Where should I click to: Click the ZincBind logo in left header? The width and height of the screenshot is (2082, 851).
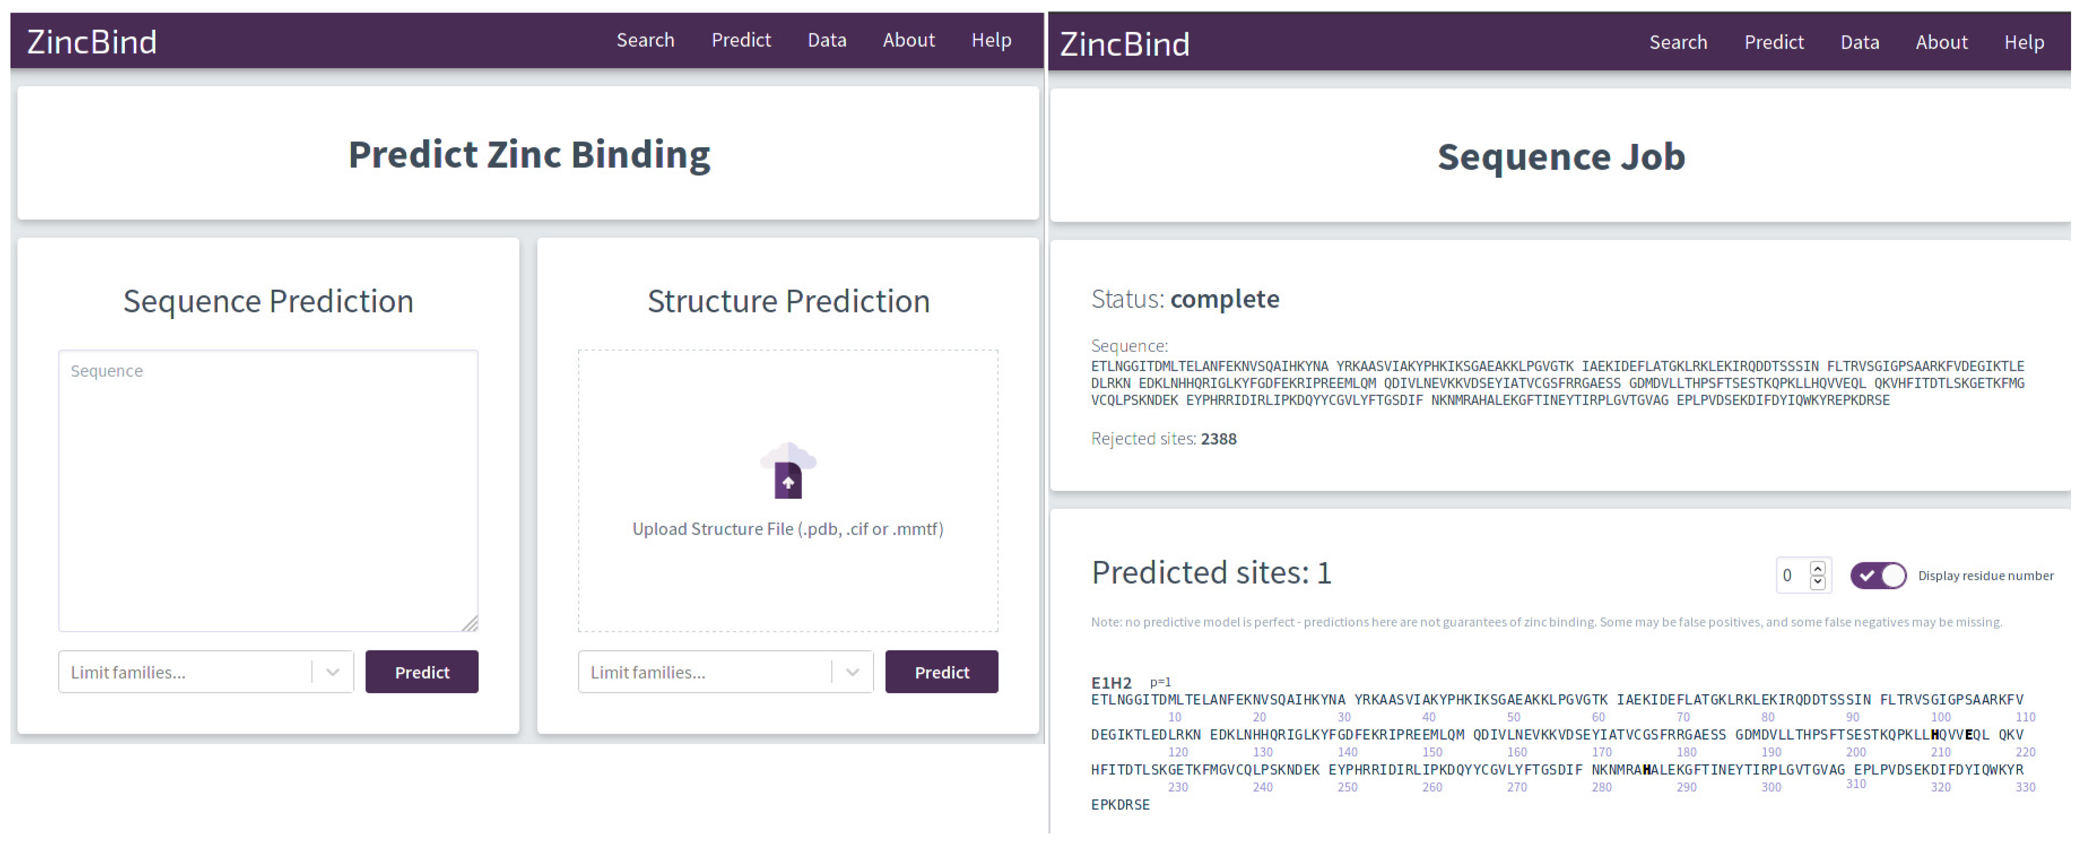pyautogui.click(x=92, y=42)
